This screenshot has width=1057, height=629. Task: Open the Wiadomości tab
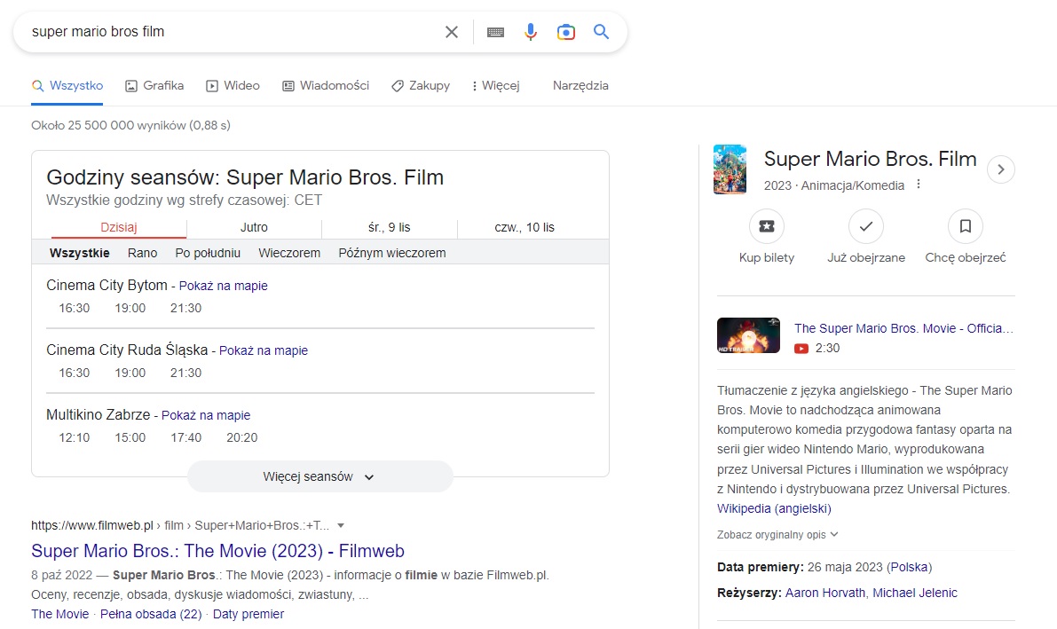(326, 86)
